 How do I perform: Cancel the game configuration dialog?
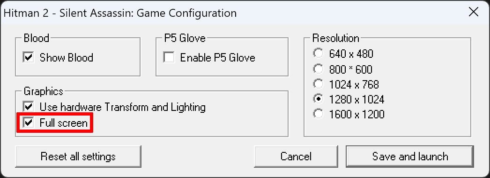coord(296,156)
